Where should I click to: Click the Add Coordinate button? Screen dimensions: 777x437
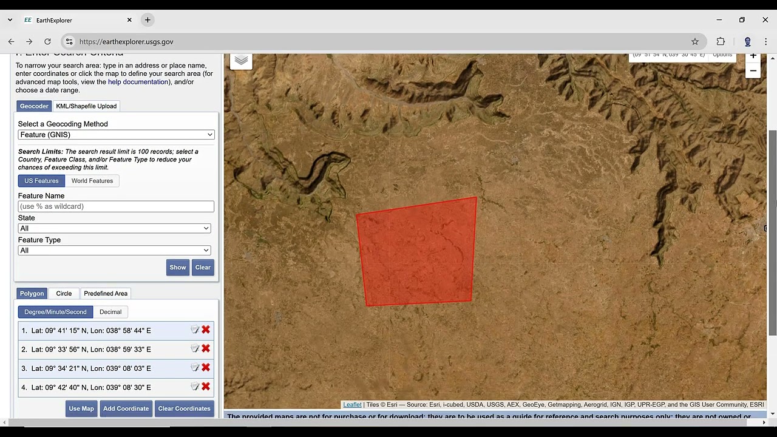coord(126,408)
